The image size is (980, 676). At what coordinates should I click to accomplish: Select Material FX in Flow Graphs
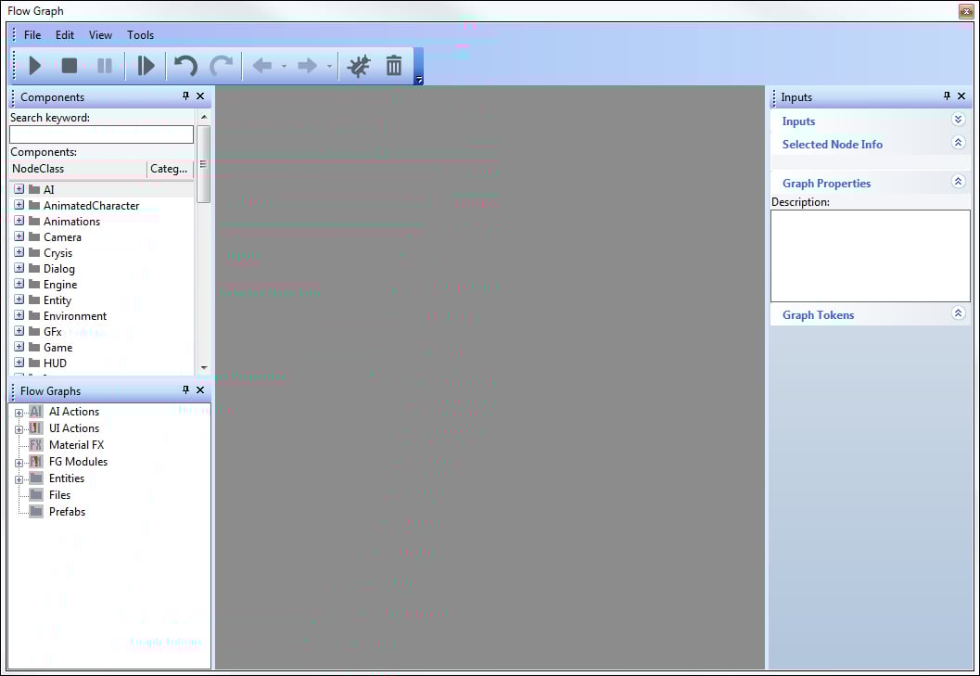(76, 445)
